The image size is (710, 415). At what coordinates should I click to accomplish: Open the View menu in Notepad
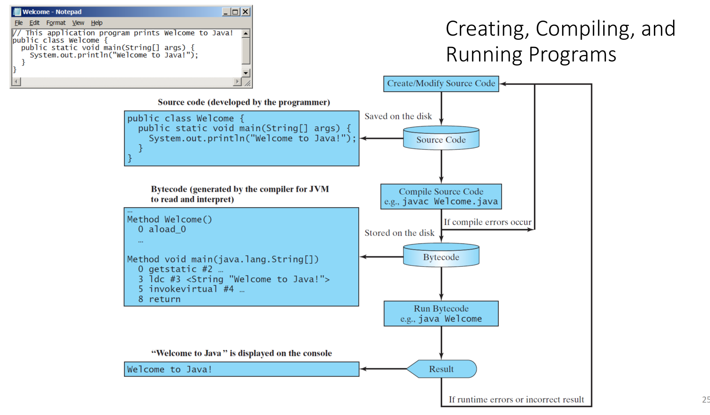[x=78, y=22]
